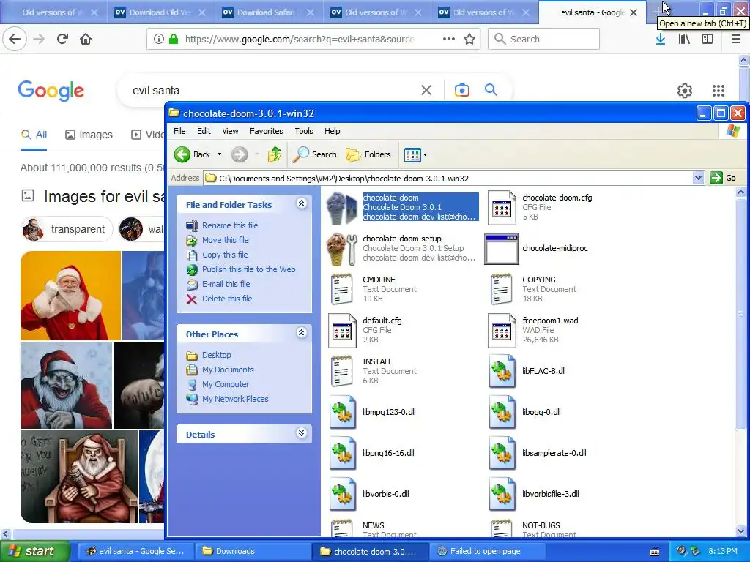
Task: Select the libpng16-16.dll icon
Action: 343,454
